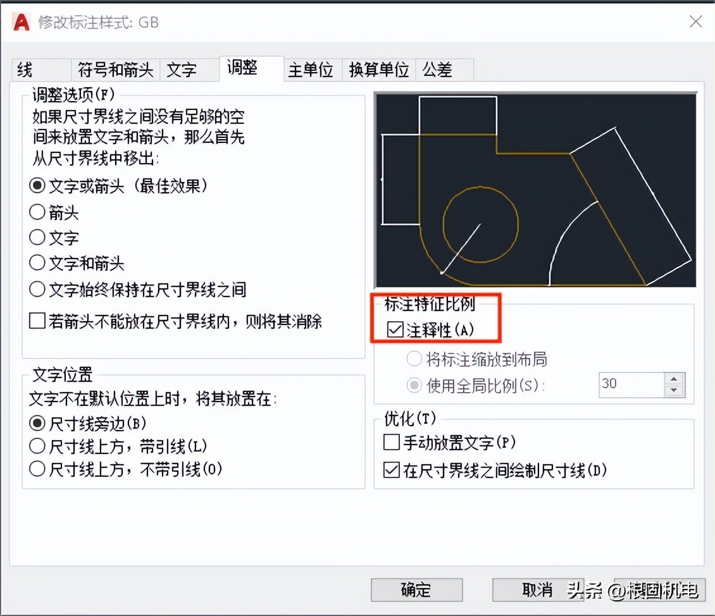This screenshot has width=715, height=616.
Task: Select the 箭头 fit option
Action: pos(37,212)
